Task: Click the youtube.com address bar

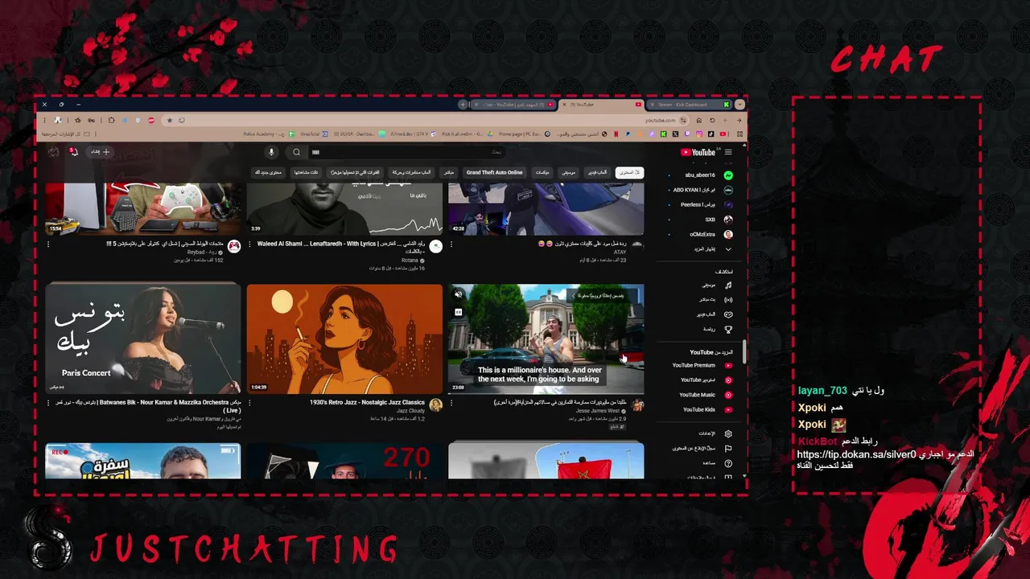Action: point(425,121)
